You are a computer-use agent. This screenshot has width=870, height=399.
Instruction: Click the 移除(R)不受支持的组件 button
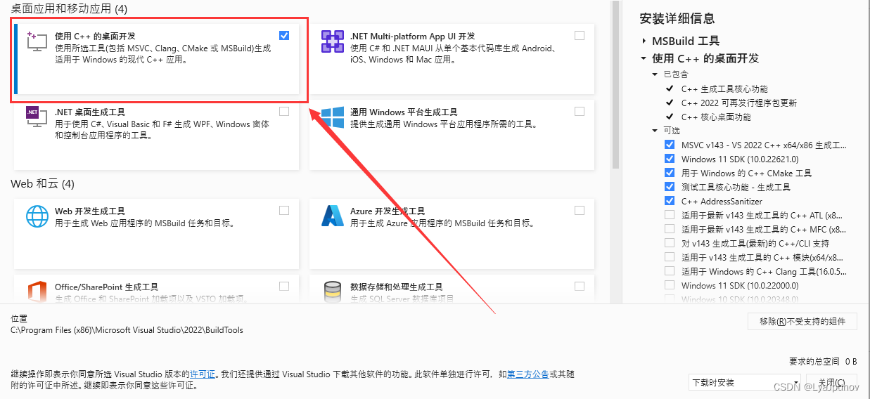[x=802, y=321]
